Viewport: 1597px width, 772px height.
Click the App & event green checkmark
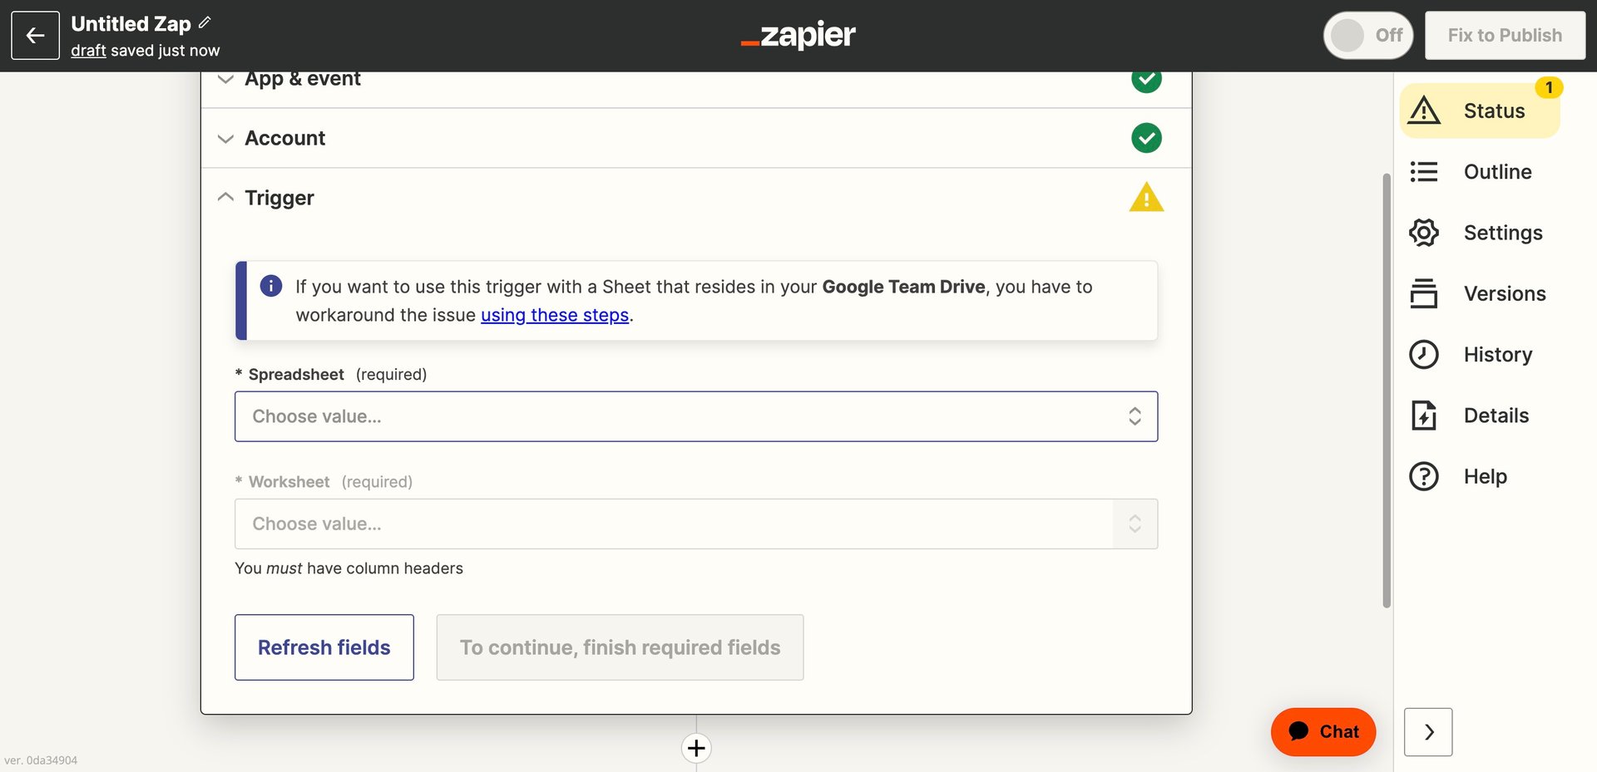[1146, 80]
